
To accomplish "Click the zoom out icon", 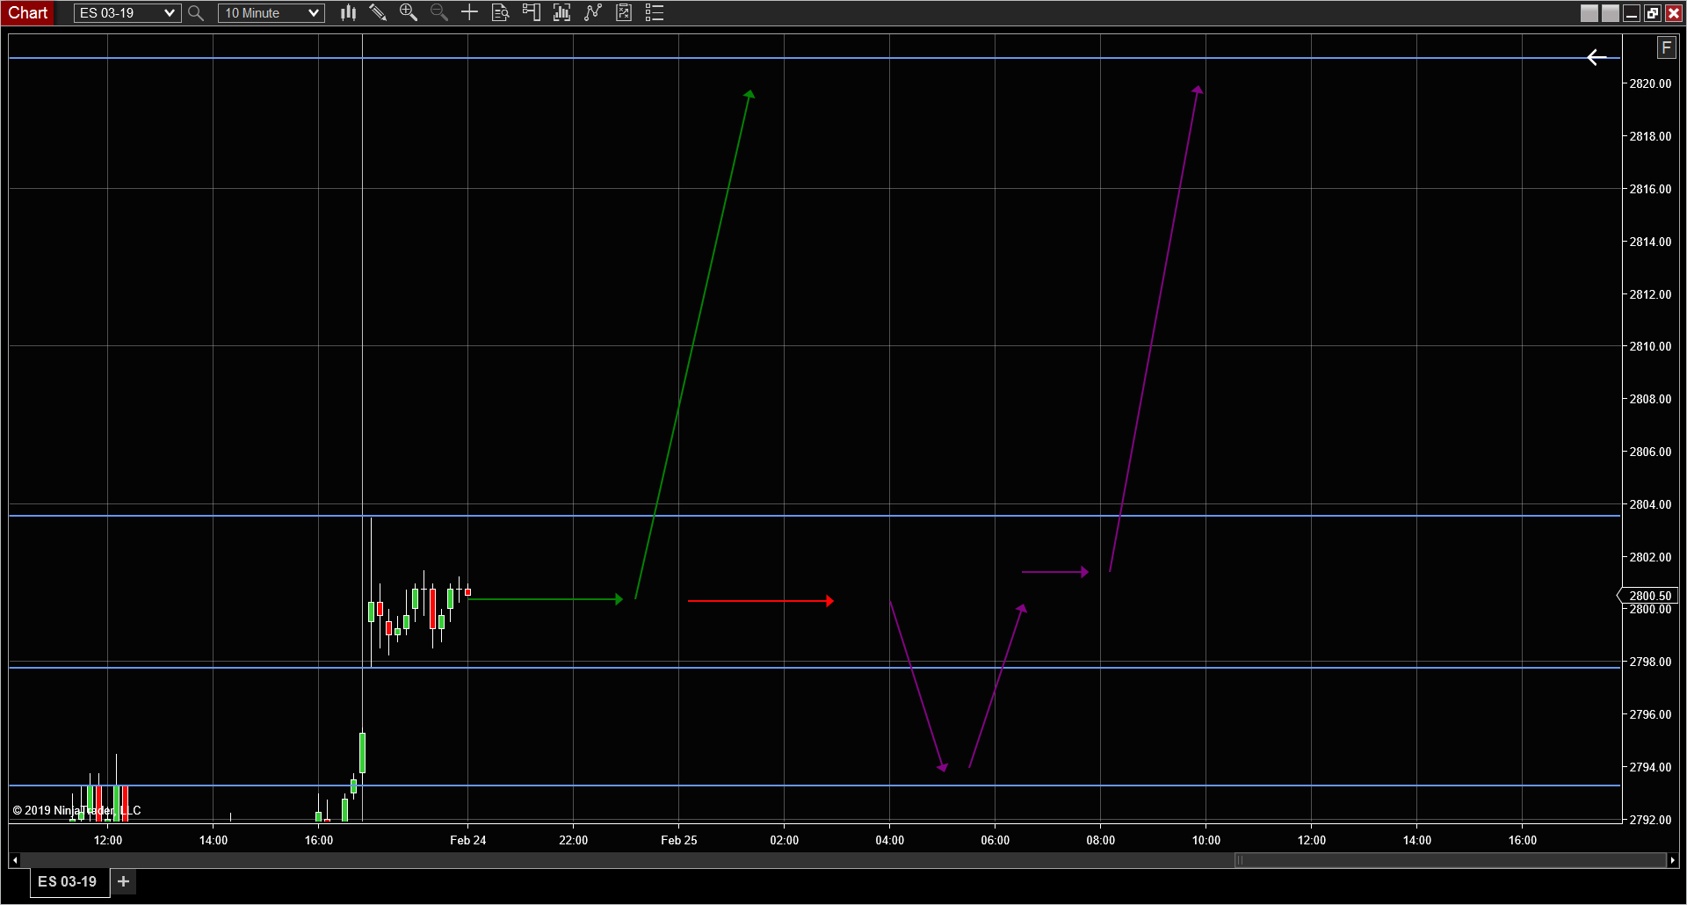I will tap(439, 12).
